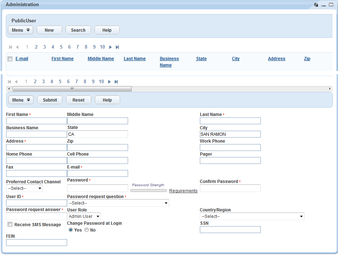Screen dimensions: 338x255
Task: Jump to last page in upper pagination bar
Action: [117, 47]
